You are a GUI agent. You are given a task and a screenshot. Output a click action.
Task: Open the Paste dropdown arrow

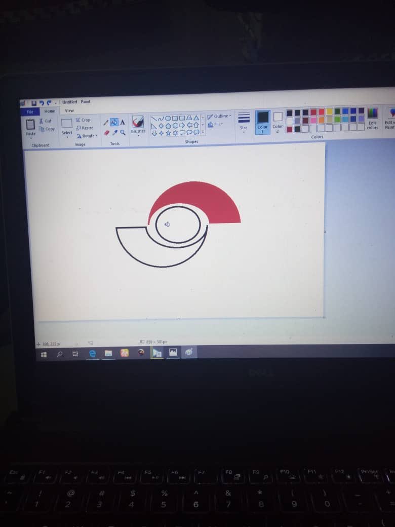tap(31, 138)
